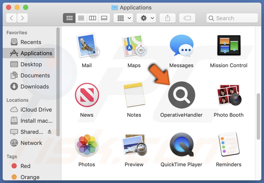Click the QuickTime Player label text

click(181, 165)
